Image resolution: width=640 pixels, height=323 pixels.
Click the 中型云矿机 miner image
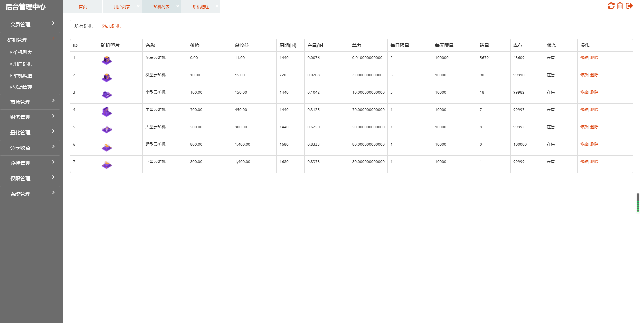pyautogui.click(x=107, y=112)
